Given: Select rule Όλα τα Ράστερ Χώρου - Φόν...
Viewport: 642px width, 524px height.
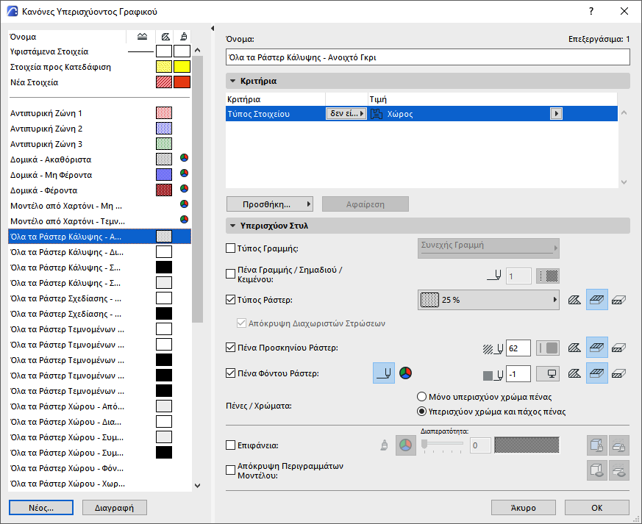Looking at the screenshot, I should [x=99, y=468].
